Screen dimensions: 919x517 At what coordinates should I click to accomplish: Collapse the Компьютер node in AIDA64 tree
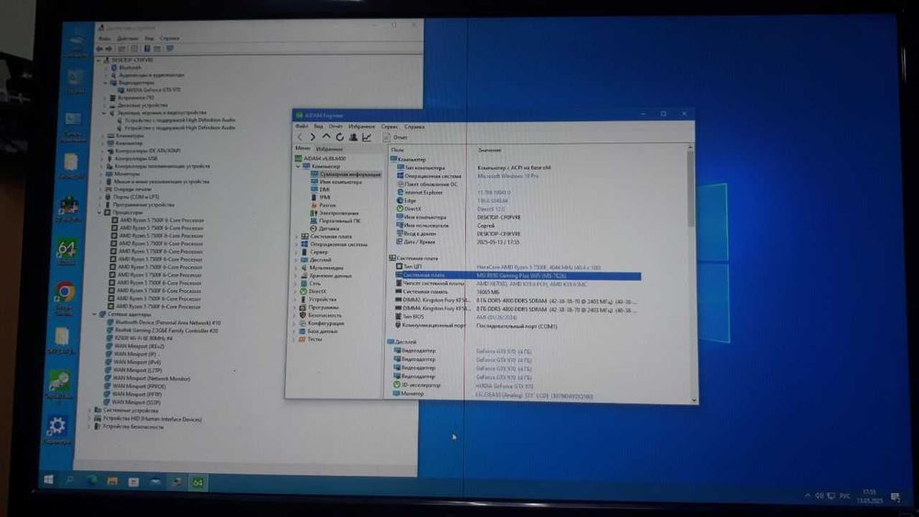(298, 166)
